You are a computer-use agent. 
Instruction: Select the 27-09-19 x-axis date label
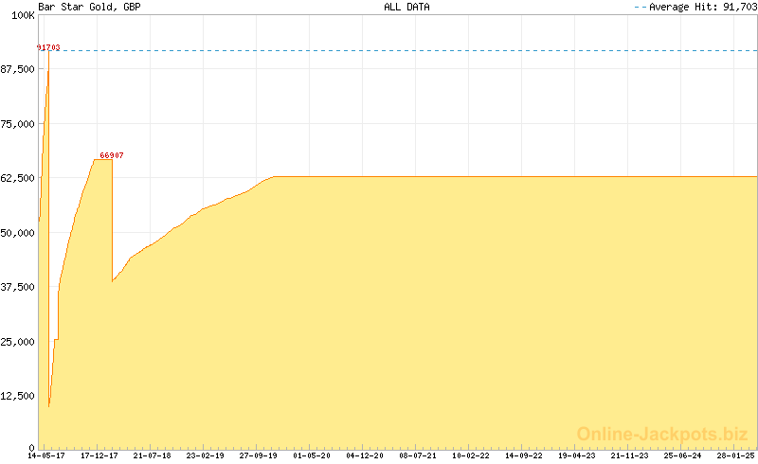point(259,455)
